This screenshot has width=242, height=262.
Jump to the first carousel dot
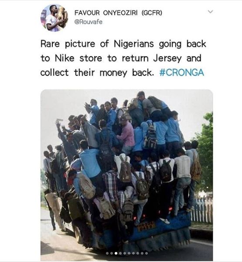(107, 253)
